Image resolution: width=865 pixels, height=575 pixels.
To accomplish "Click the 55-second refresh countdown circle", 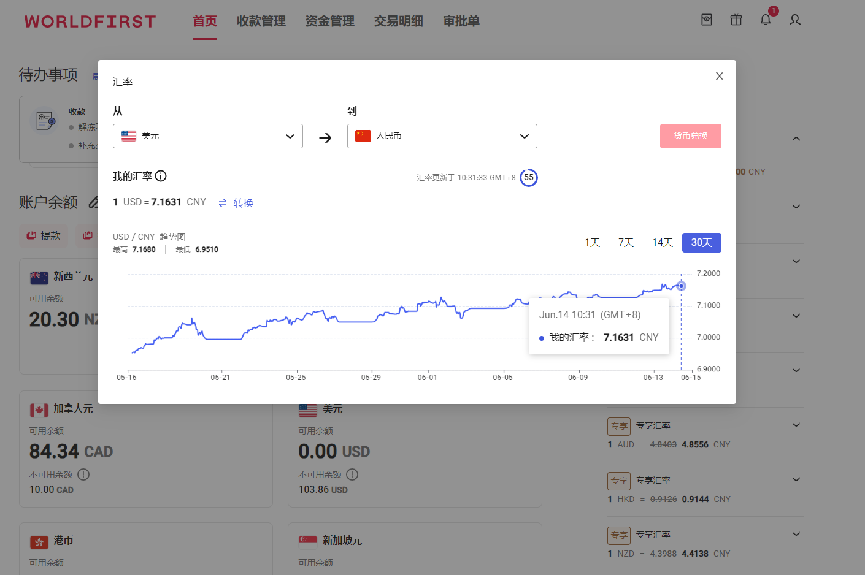I will click(x=528, y=178).
